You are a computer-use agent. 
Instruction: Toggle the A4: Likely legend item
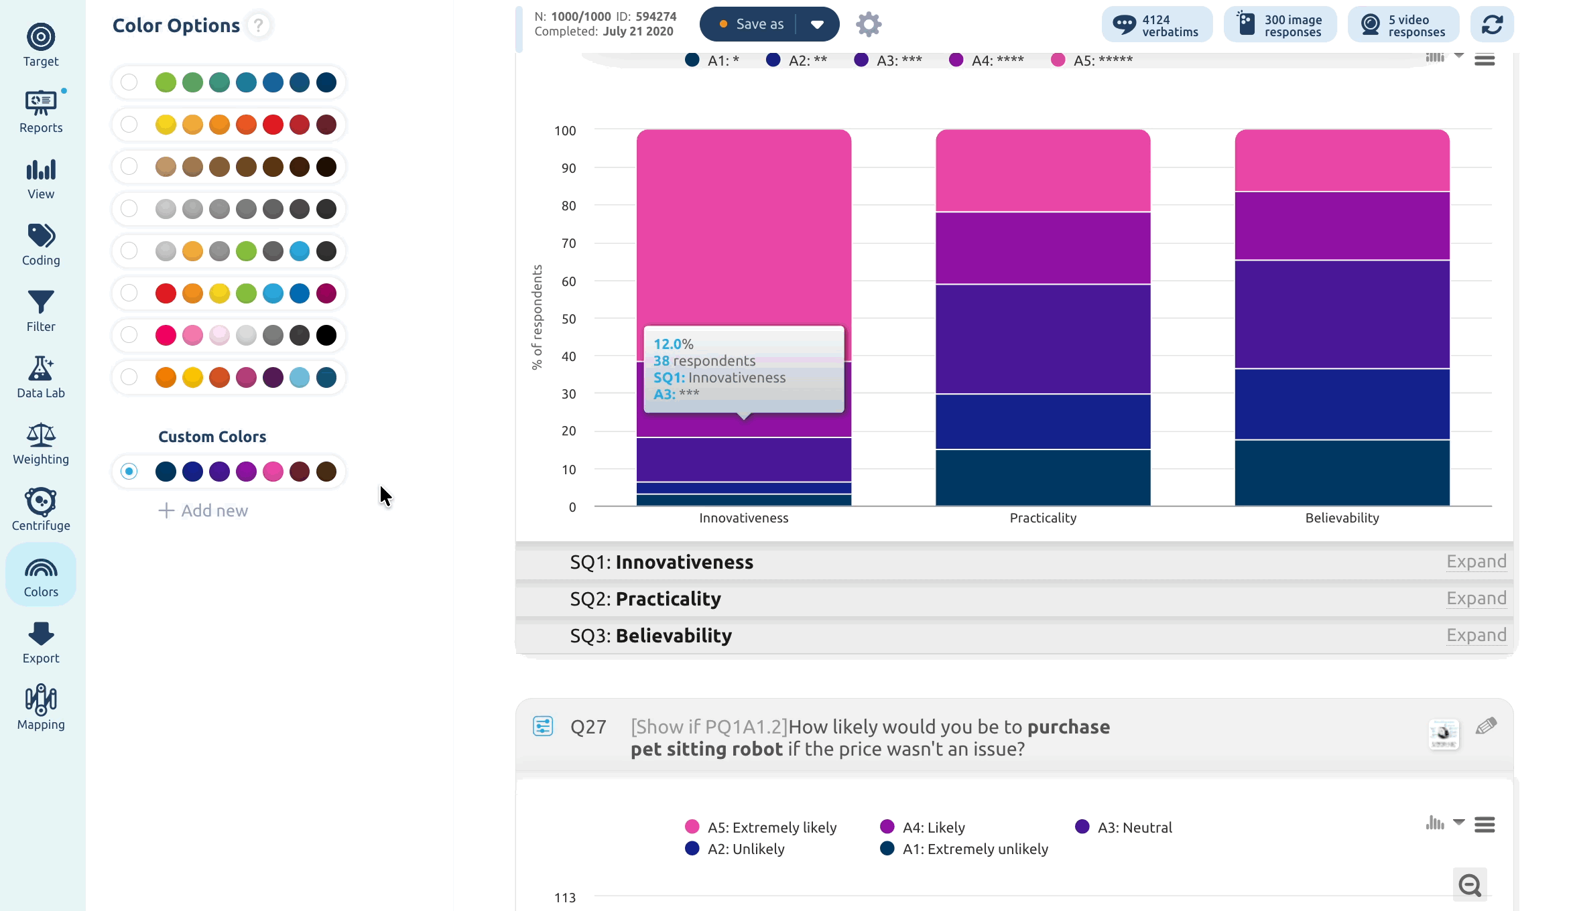[922, 827]
